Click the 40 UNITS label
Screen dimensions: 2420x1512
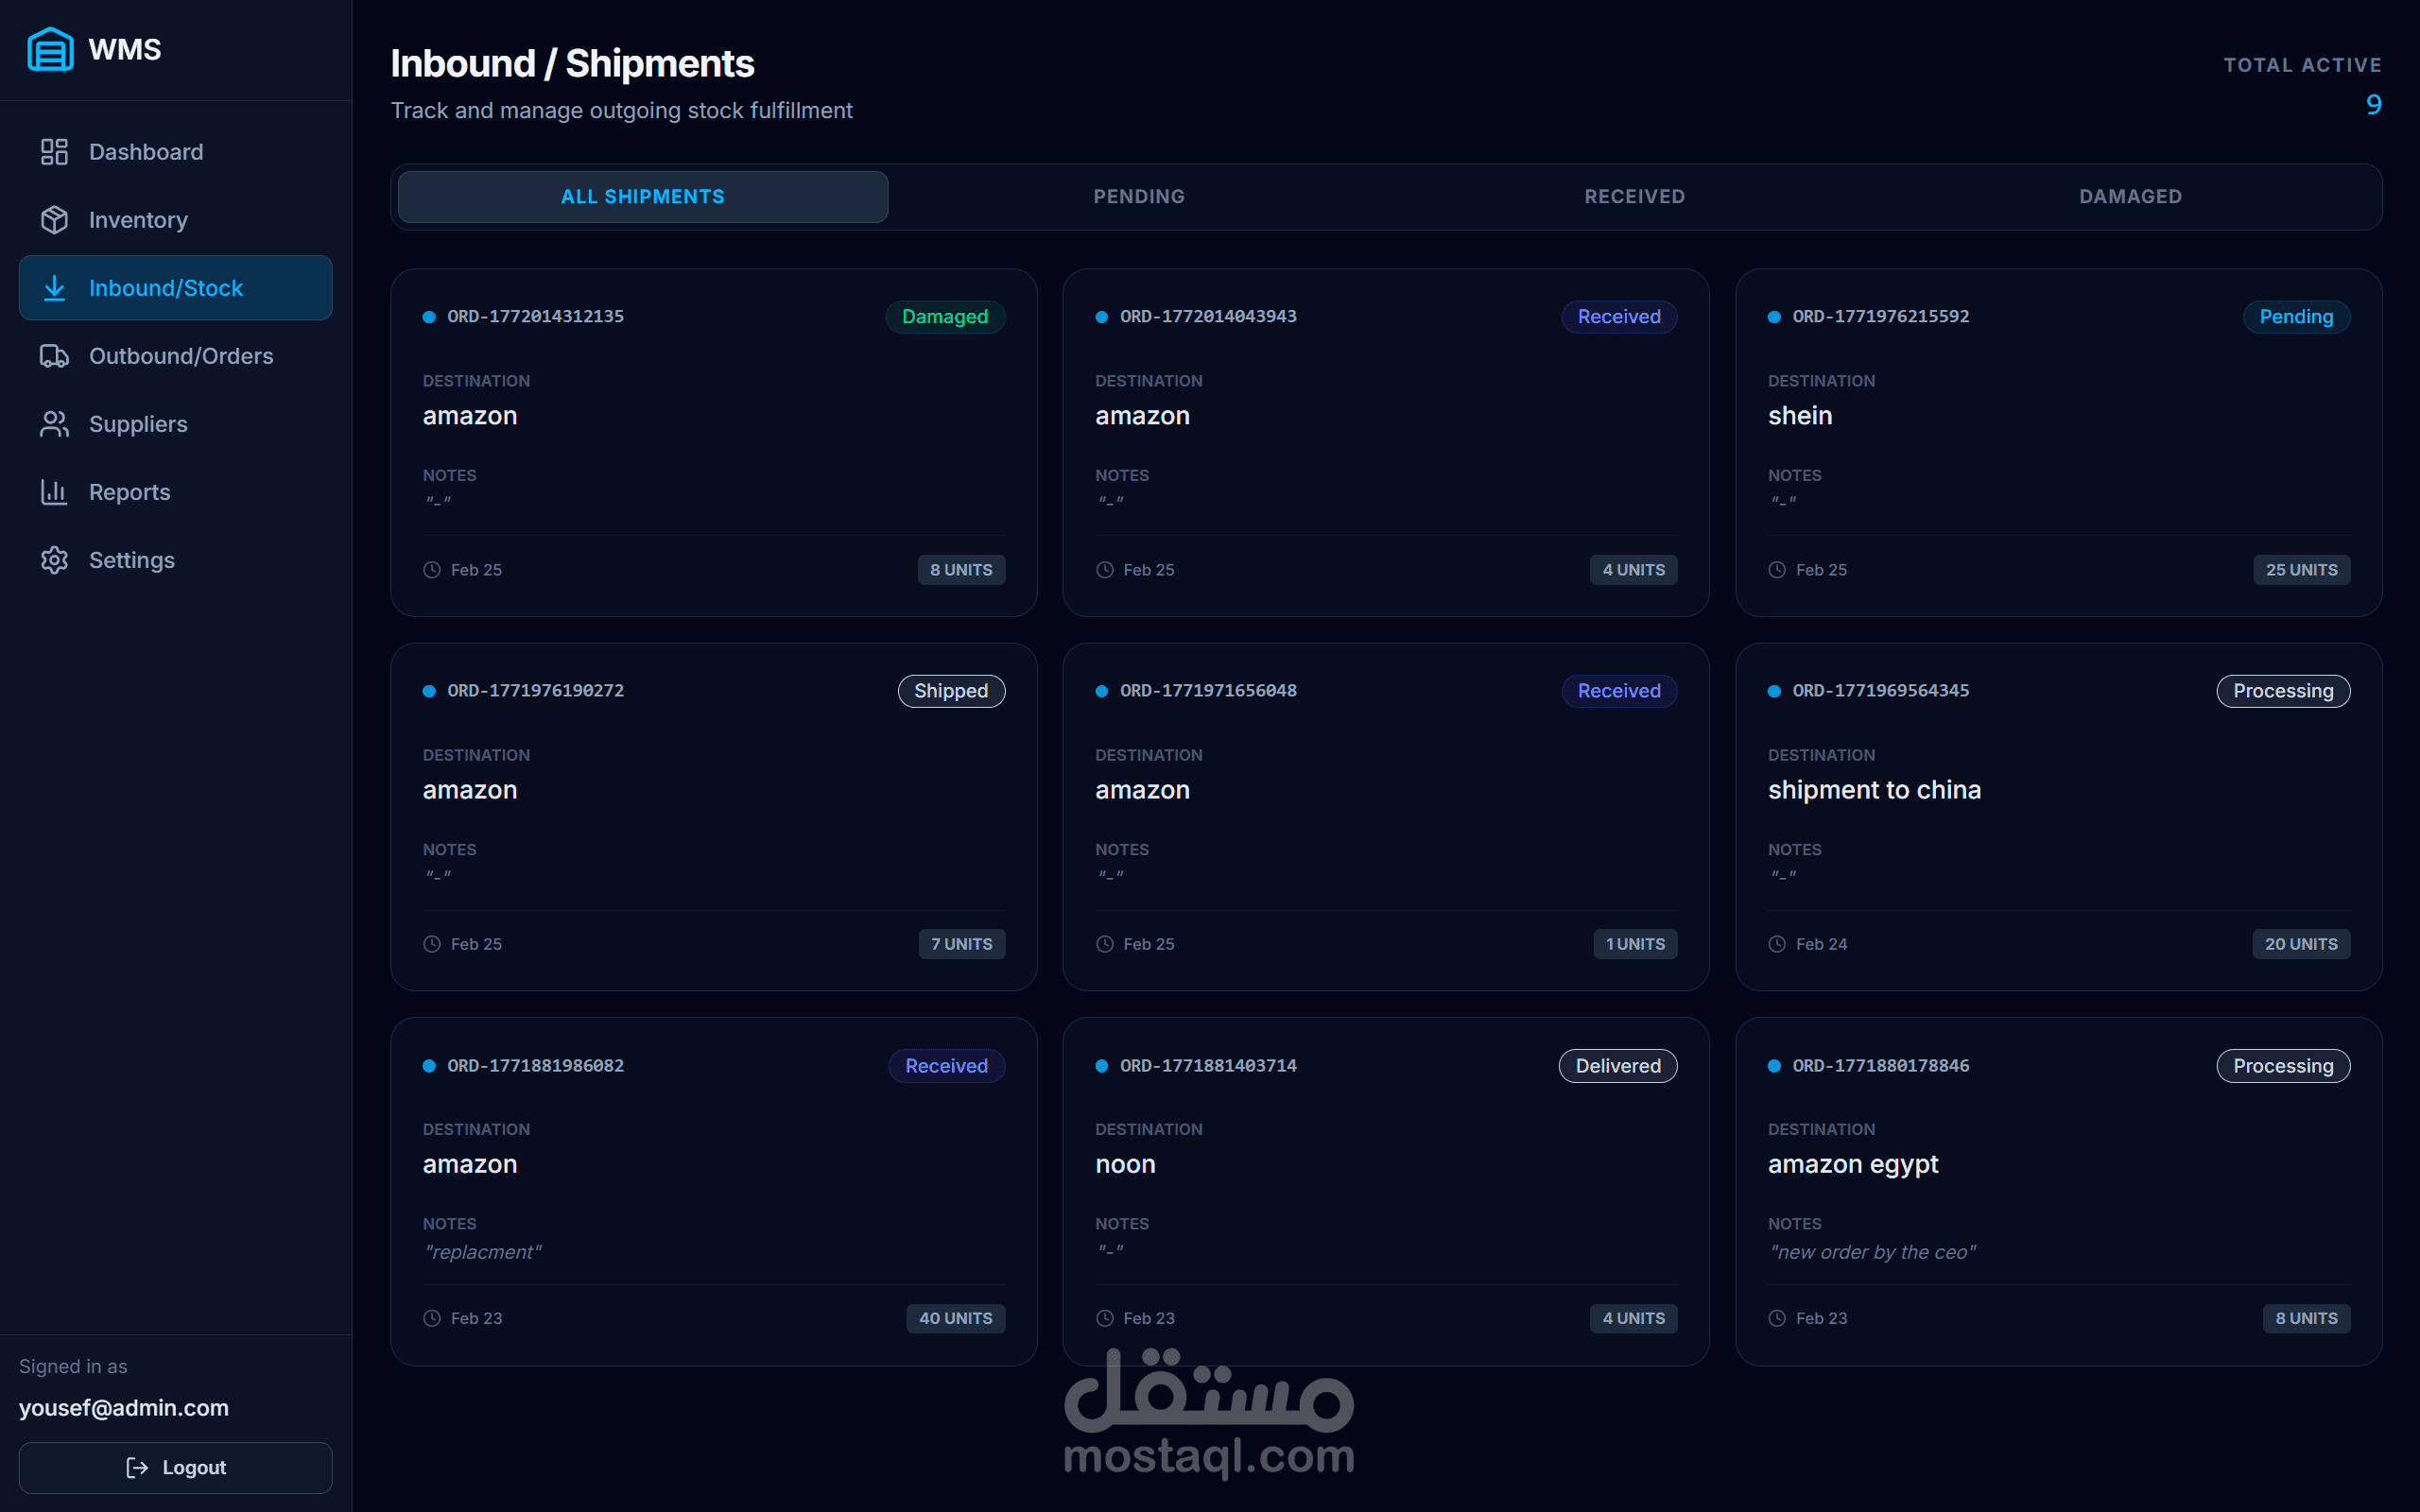coord(955,1318)
